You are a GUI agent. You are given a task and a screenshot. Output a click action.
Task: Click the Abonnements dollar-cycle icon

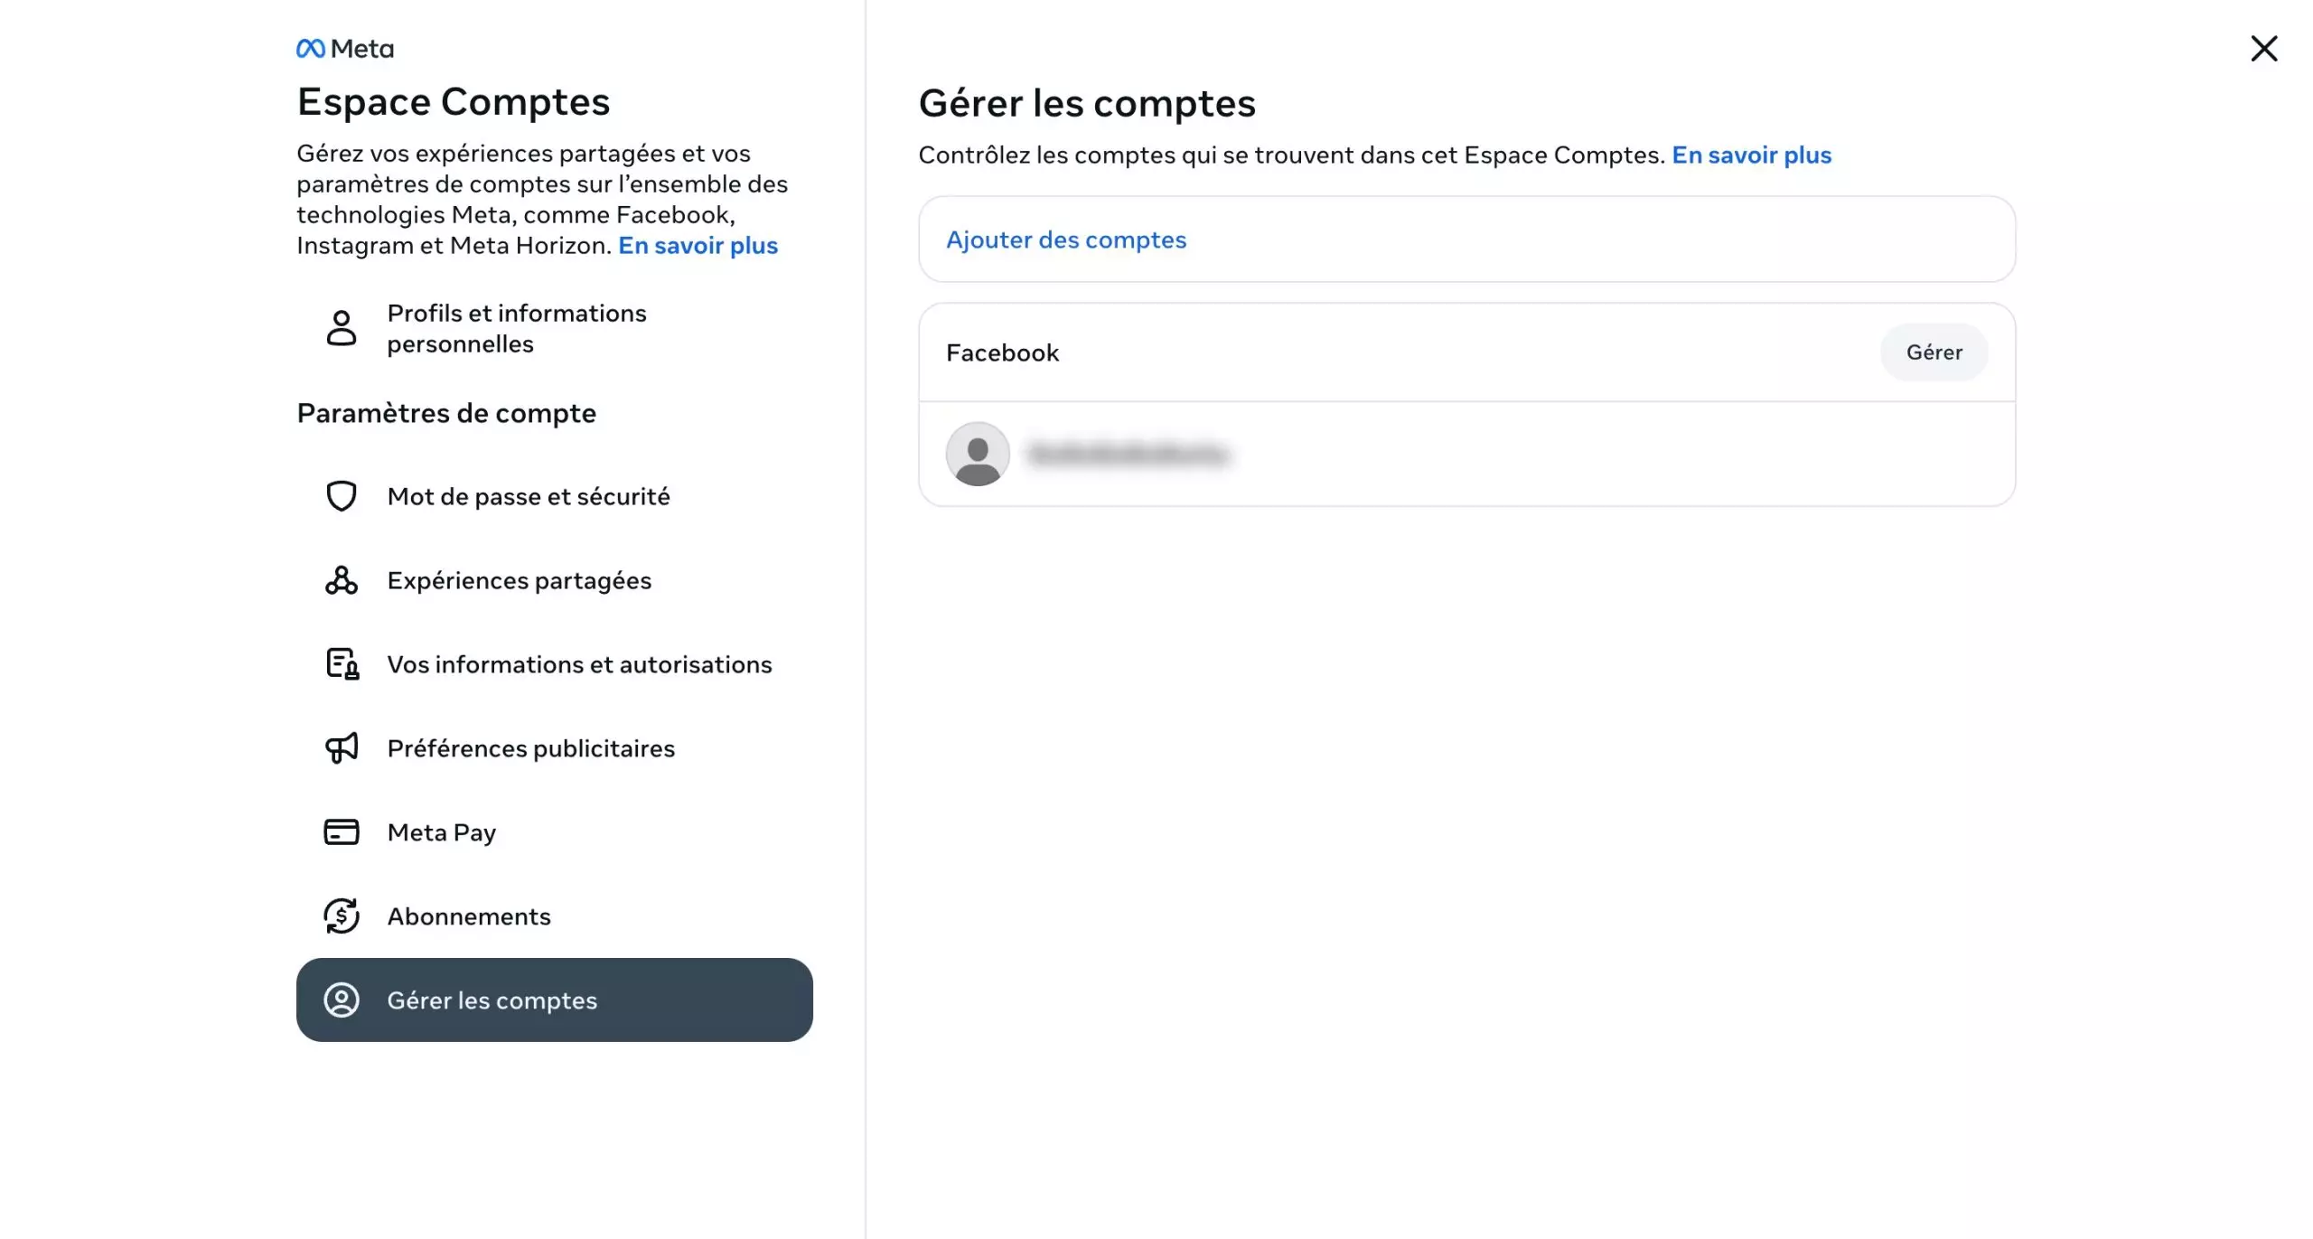(342, 916)
